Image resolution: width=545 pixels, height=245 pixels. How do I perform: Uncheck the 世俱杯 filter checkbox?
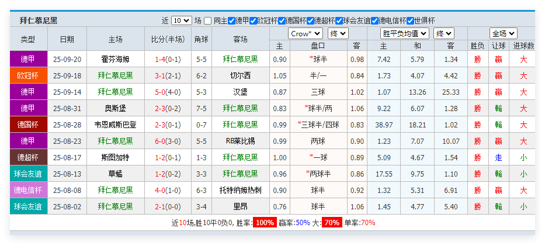point(411,20)
